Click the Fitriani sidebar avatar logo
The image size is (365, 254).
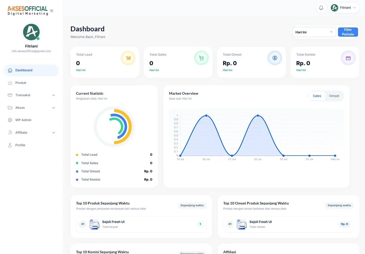tap(31, 32)
